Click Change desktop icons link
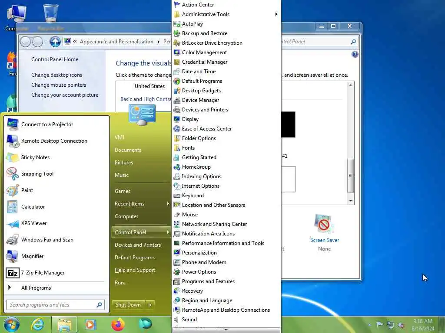Screen dimensions: 445x333 click(57, 75)
